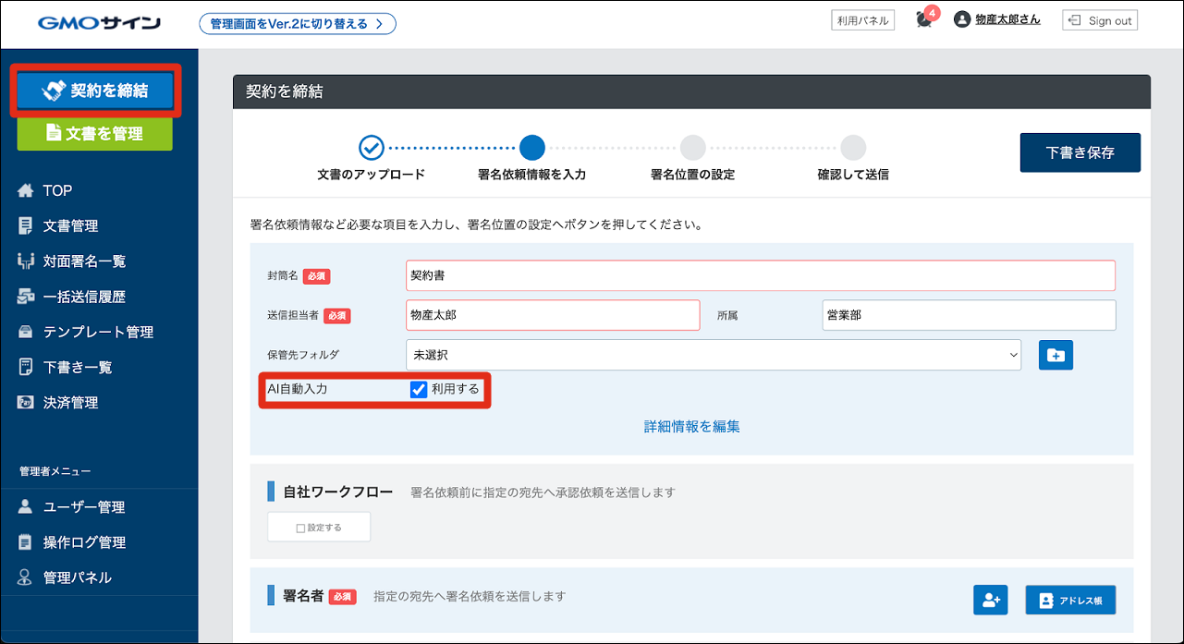Click the notification bell icon
Image resolution: width=1184 pixels, height=644 pixels.
tap(923, 20)
